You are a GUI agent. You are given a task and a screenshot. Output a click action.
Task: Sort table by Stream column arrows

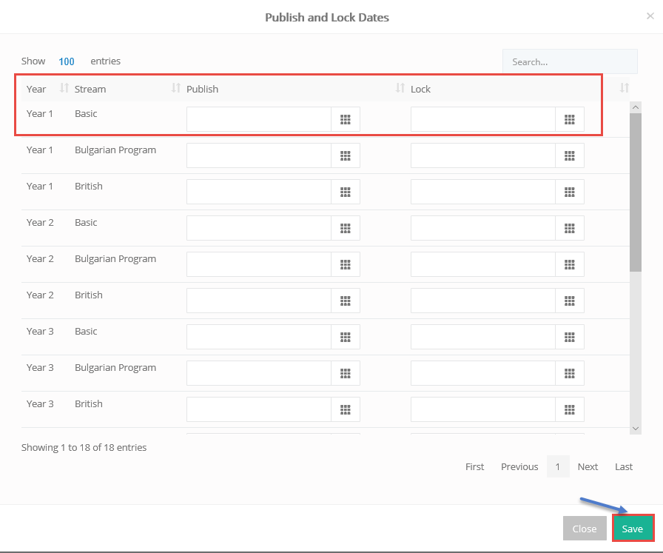(x=176, y=88)
